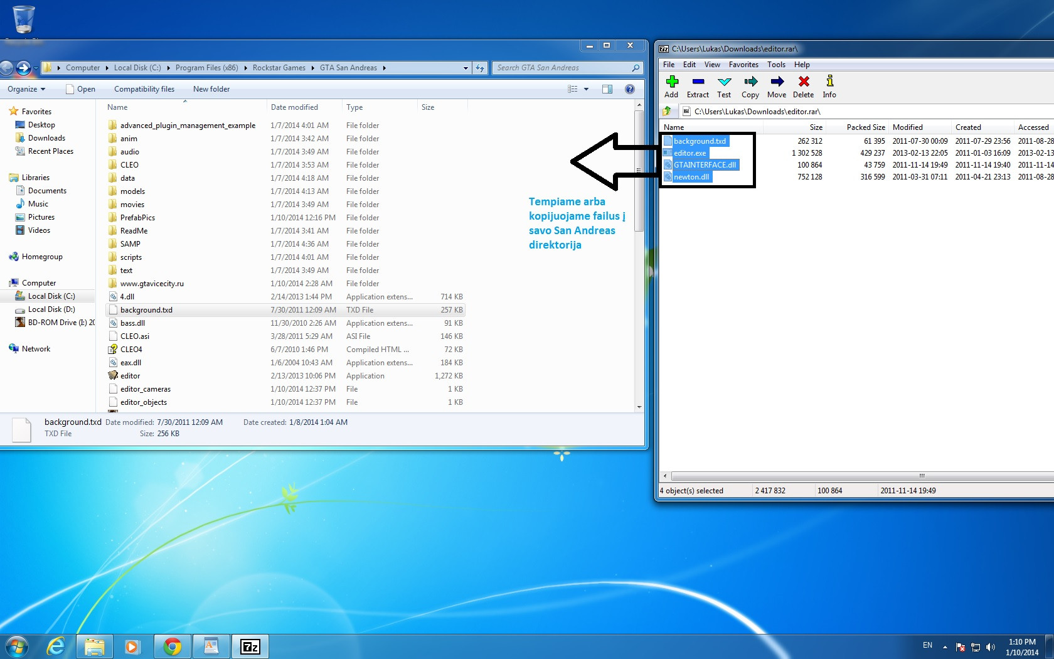Open the volume speaker tray icon
The image size is (1054, 659).
[x=991, y=647]
